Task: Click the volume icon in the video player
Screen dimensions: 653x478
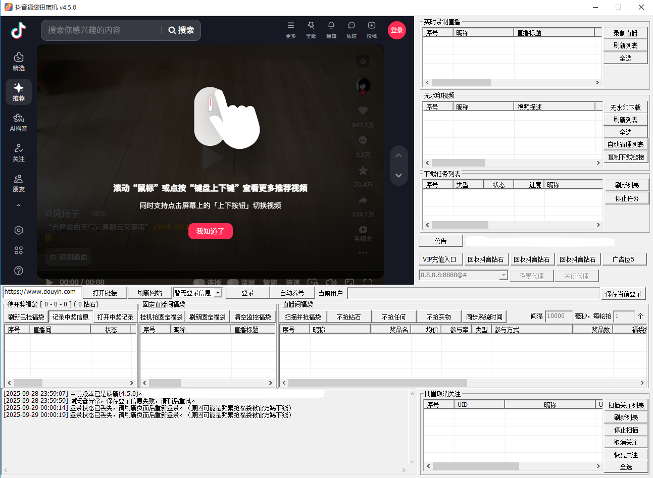Action: (331, 282)
